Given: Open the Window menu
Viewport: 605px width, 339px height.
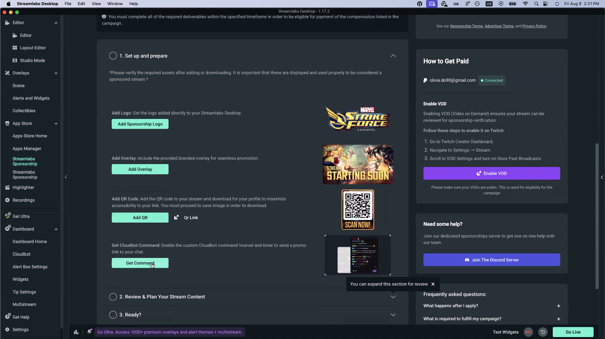Looking at the screenshot, I should [x=115, y=4].
